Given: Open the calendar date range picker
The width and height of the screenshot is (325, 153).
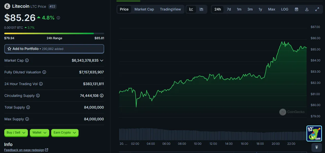Looking at the screenshot, I should [296, 9].
